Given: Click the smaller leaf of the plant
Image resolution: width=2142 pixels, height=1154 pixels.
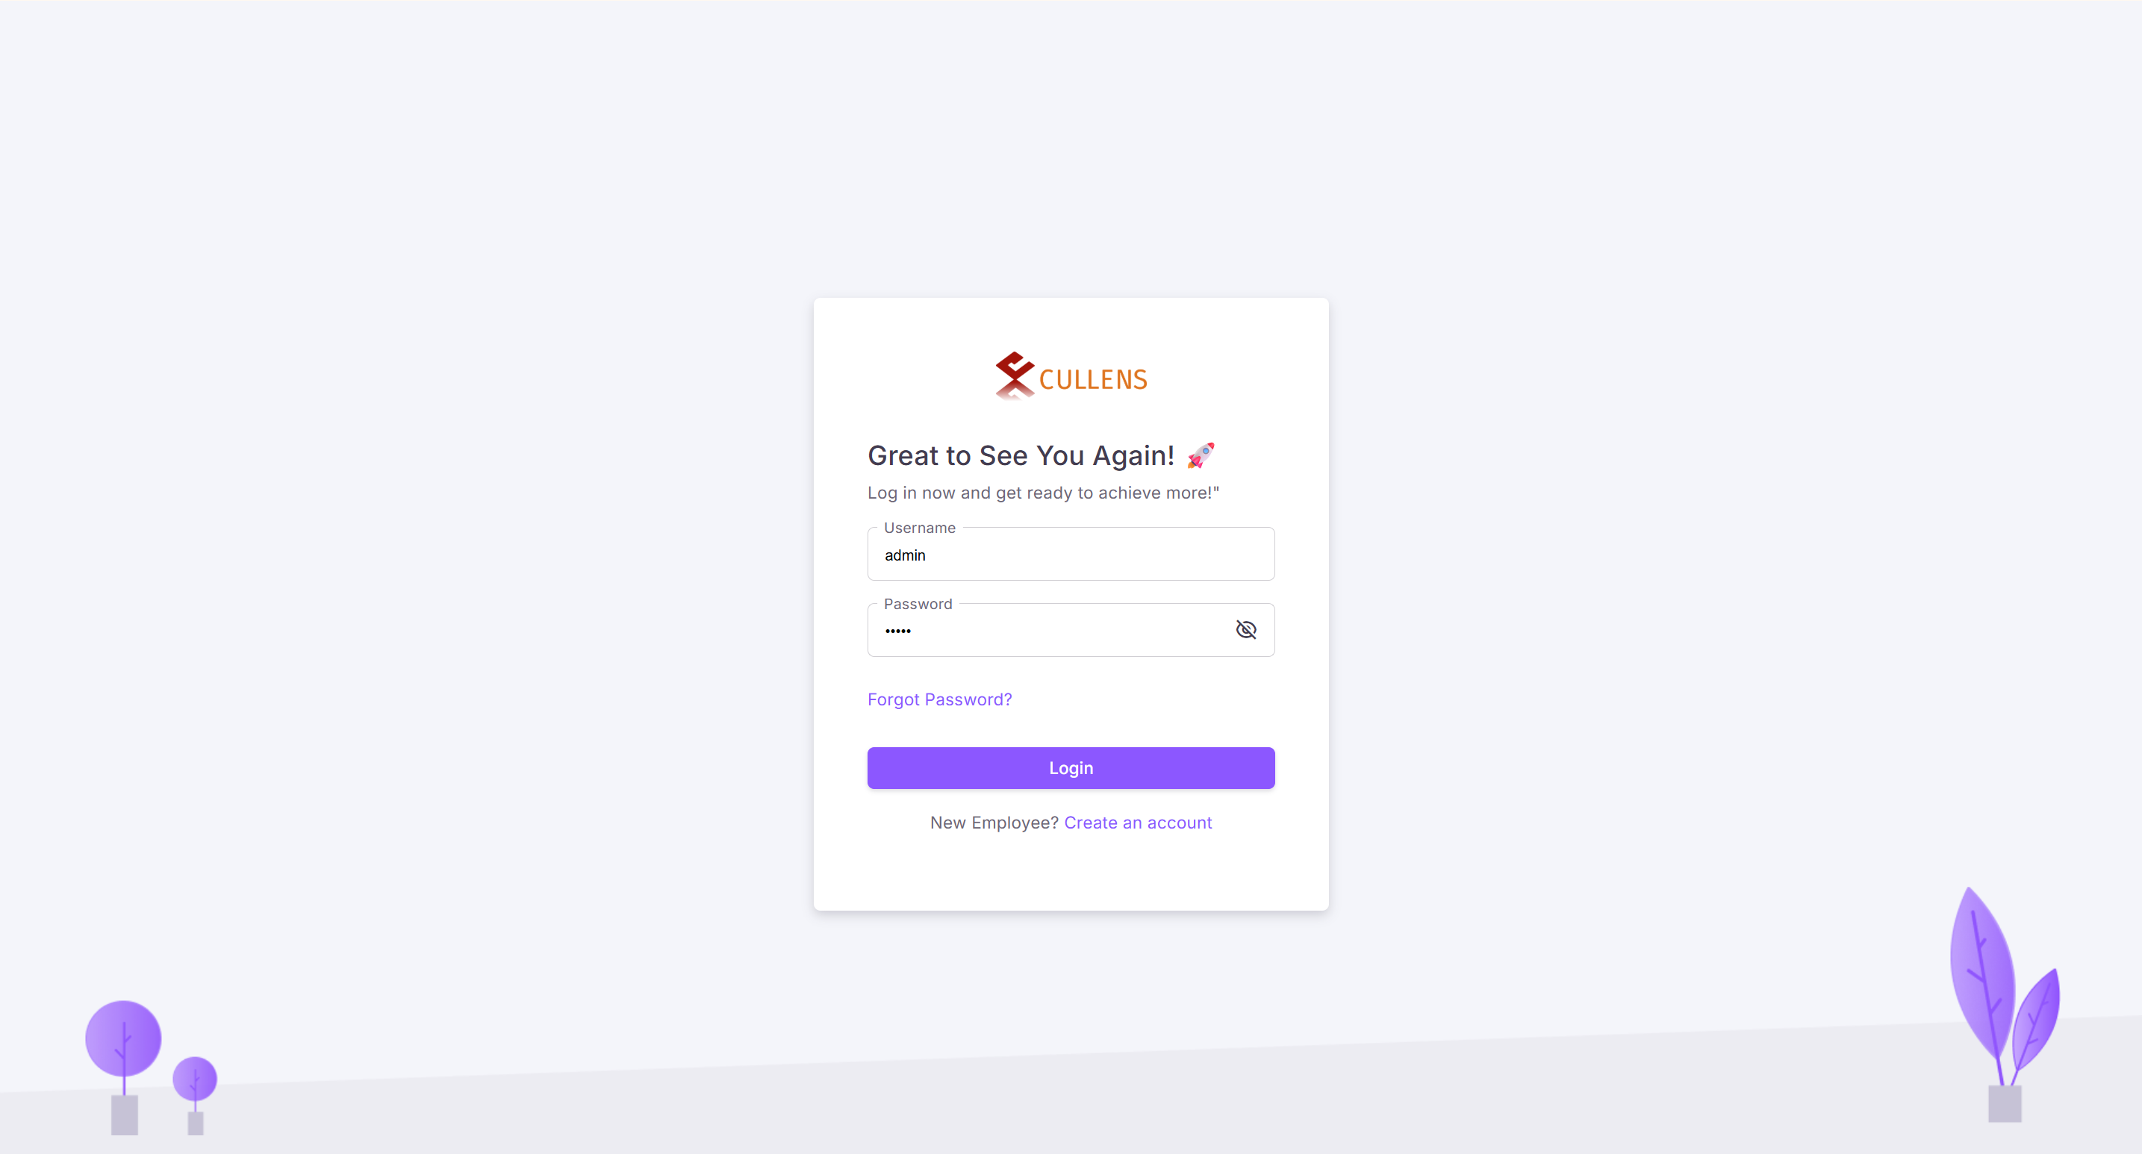Looking at the screenshot, I should tap(2035, 1027).
